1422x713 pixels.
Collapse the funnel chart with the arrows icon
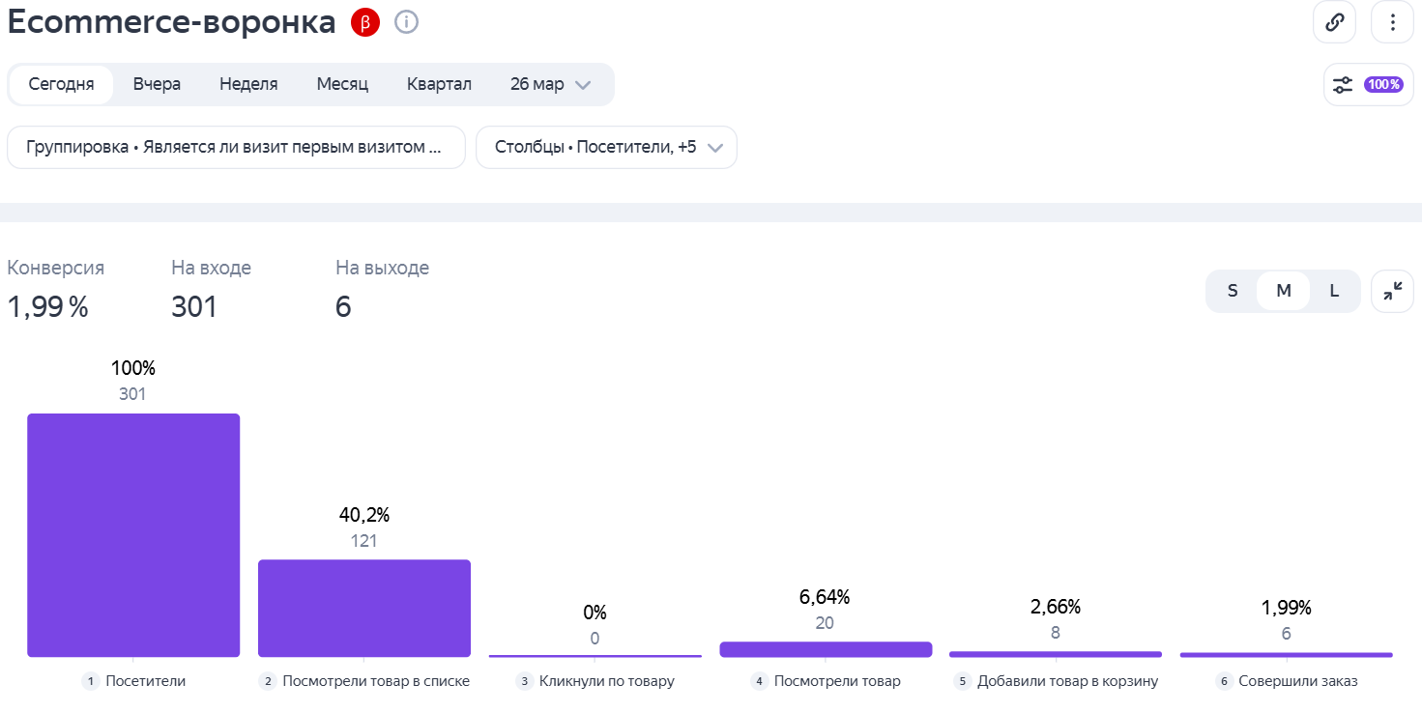click(1392, 291)
